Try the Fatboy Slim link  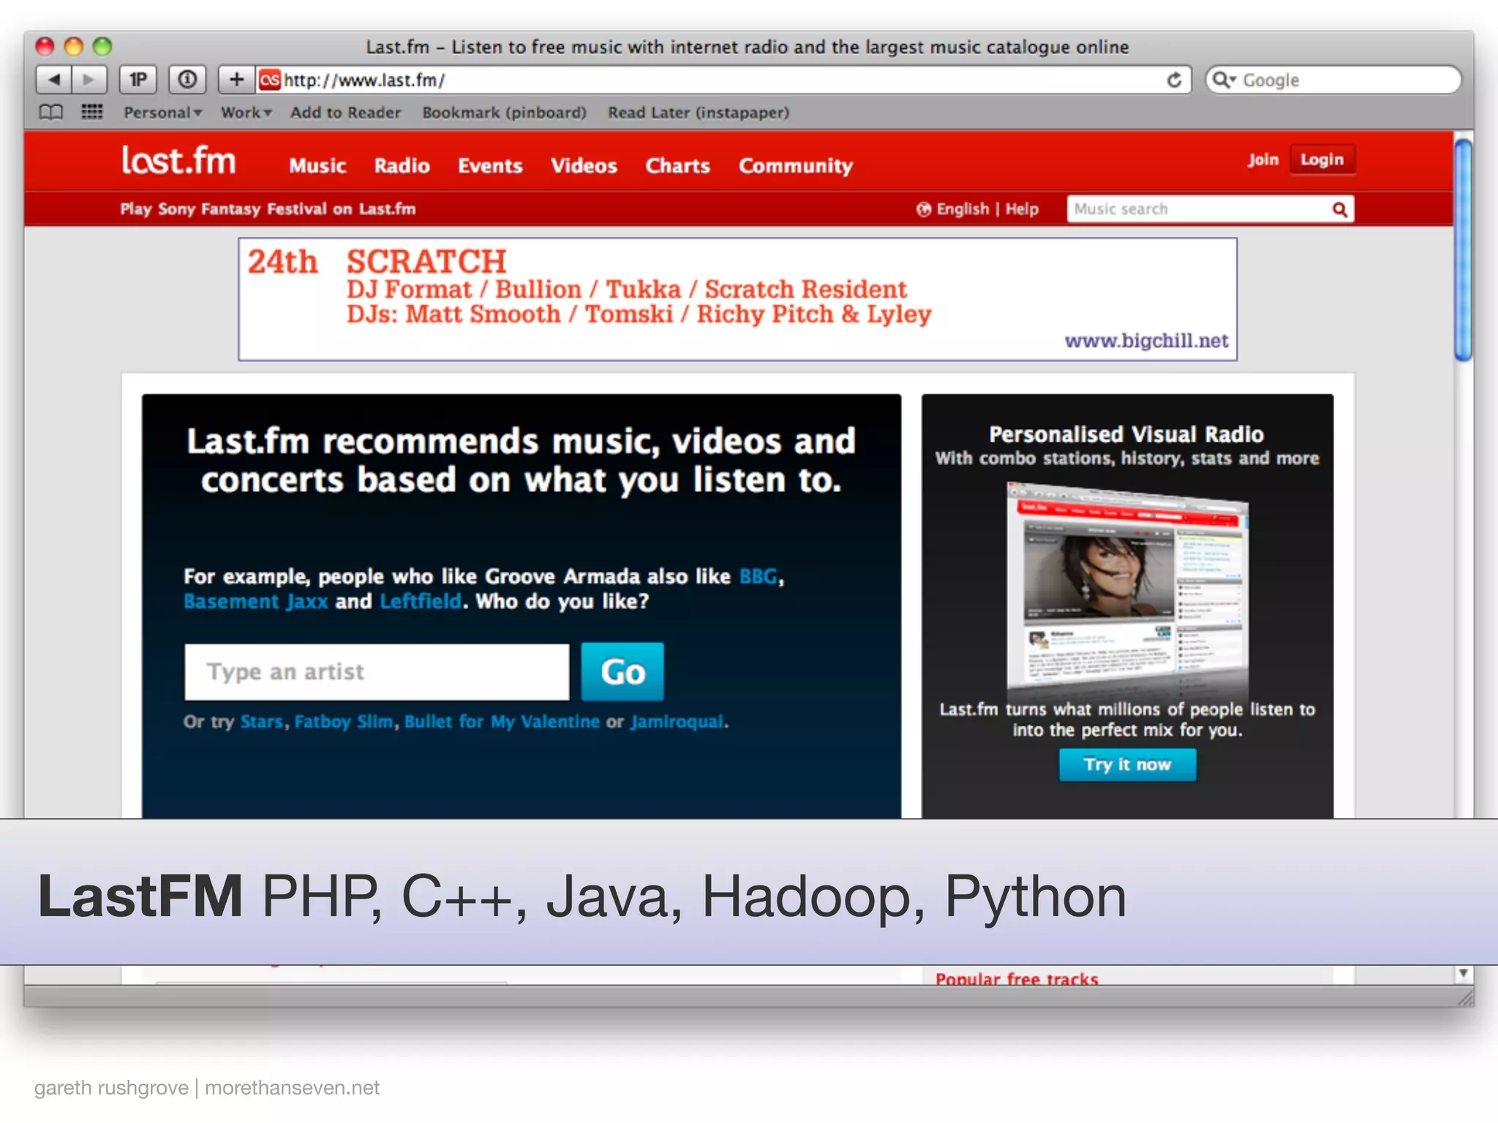tap(344, 722)
